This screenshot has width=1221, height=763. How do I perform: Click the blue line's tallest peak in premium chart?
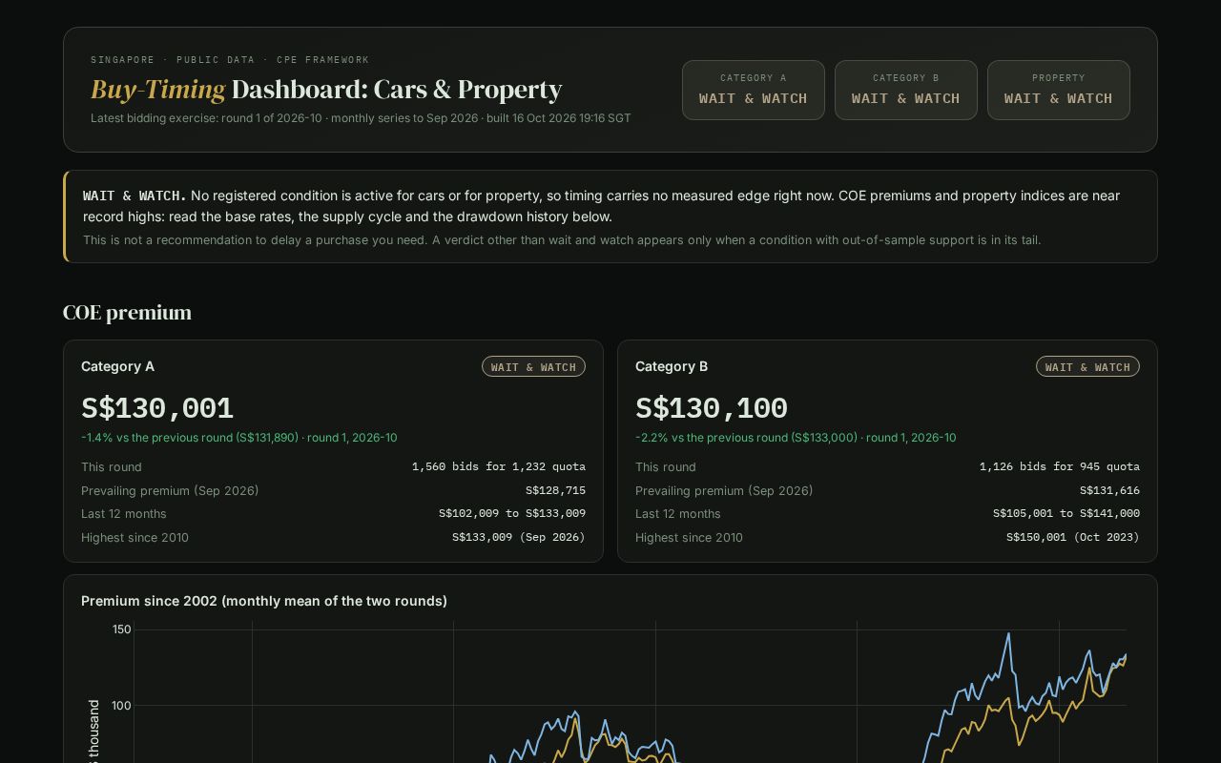[1008, 634]
